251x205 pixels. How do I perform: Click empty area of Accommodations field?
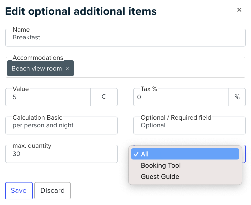(x=159, y=68)
